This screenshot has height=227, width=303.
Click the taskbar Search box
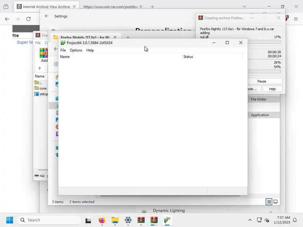point(49,220)
